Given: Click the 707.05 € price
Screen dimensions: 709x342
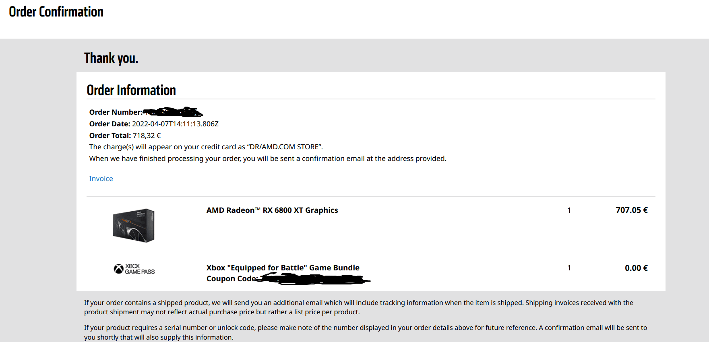Looking at the screenshot, I should [x=631, y=210].
